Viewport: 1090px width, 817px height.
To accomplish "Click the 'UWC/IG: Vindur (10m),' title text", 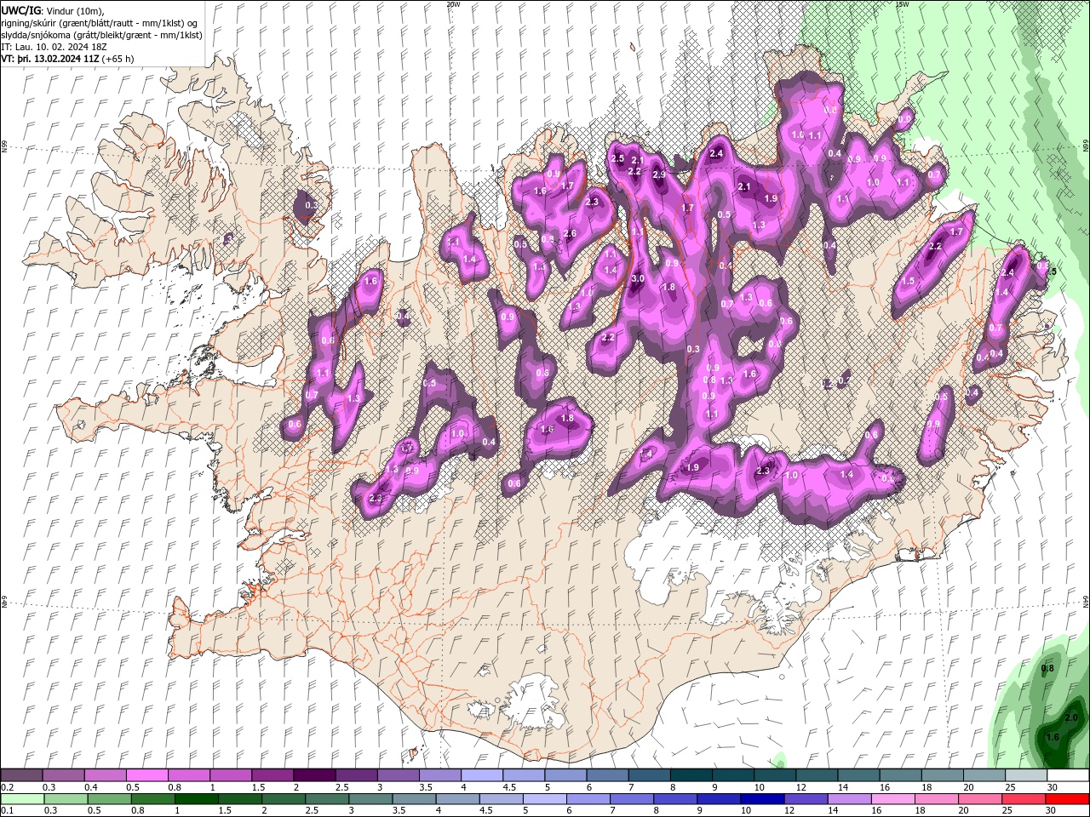I will pos(54,10).
